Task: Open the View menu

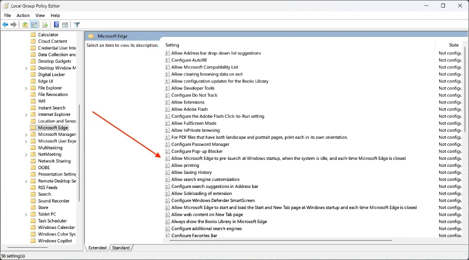Action: click(x=40, y=16)
